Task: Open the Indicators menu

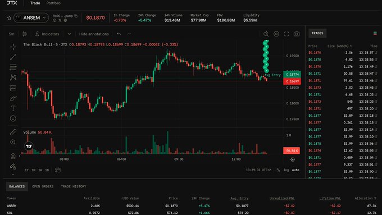Action: coord(47,34)
